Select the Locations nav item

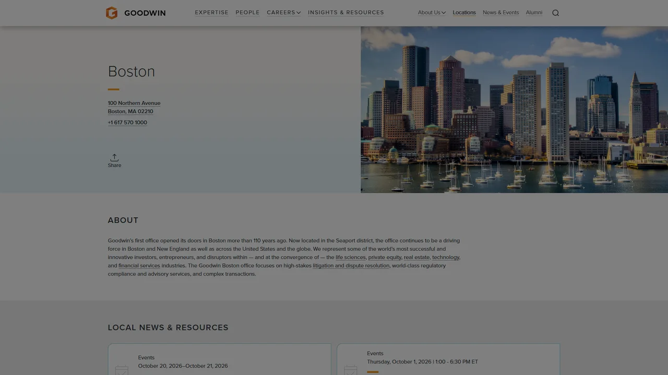point(464,12)
